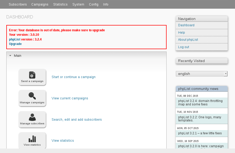Open About phpList navigation link
The height and width of the screenshot is (153, 235).
point(188,40)
